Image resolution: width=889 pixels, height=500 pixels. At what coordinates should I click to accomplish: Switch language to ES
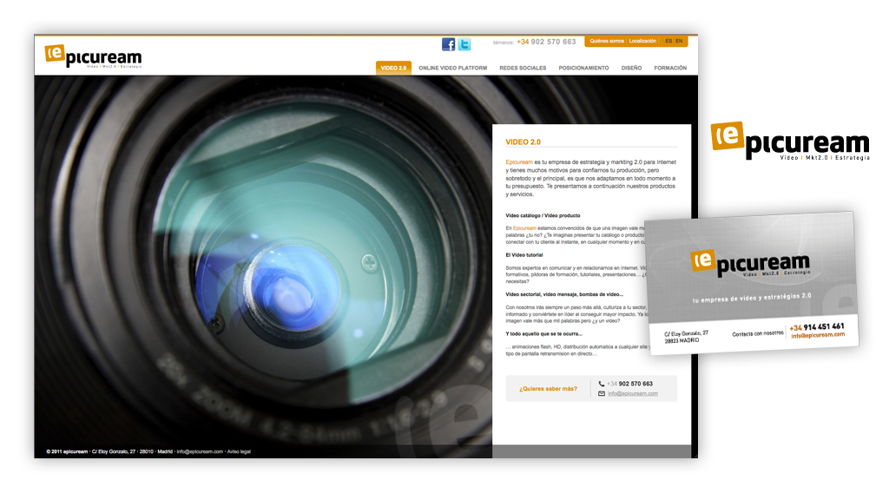point(668,41)
